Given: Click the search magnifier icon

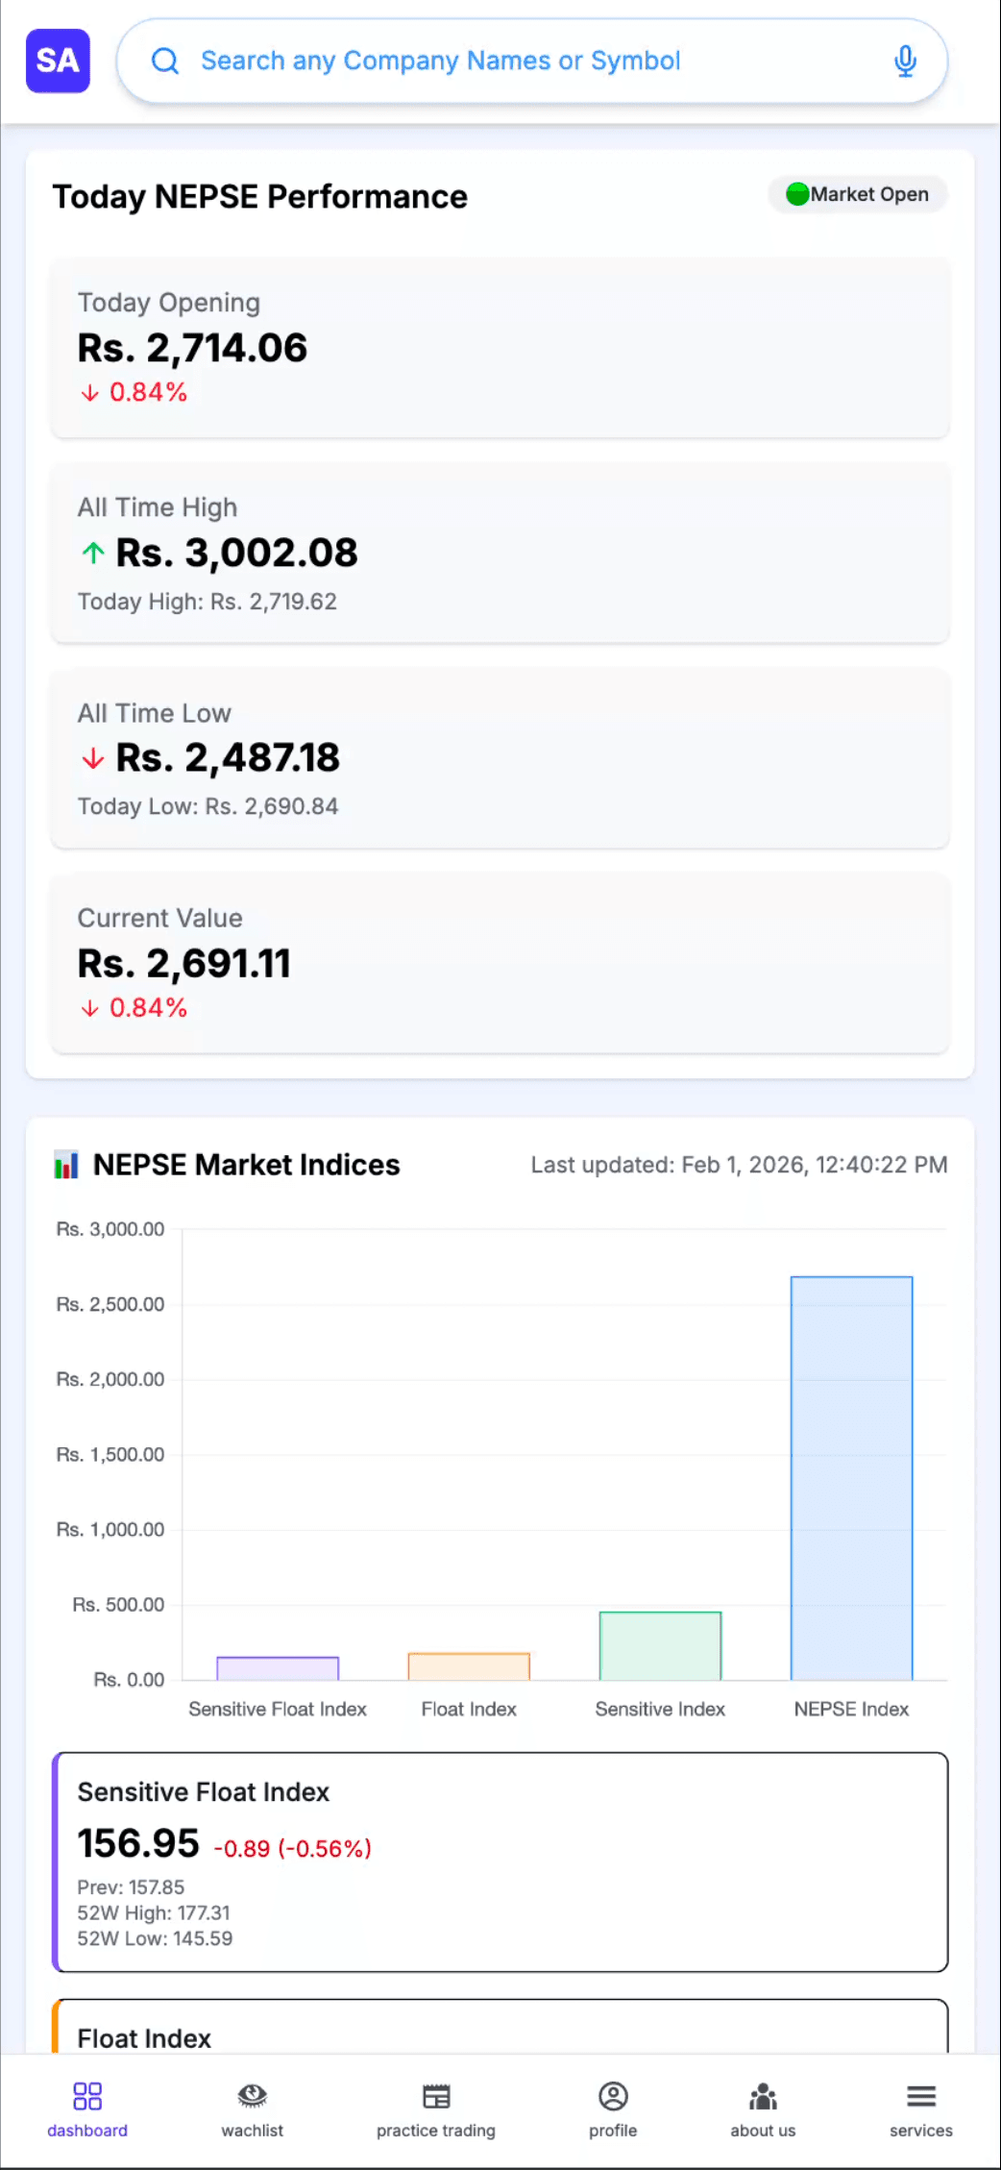Looking at the screenshot, I should (165, 62).
